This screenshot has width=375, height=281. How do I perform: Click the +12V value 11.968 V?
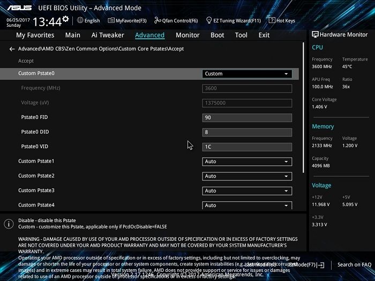click(321, 204)
